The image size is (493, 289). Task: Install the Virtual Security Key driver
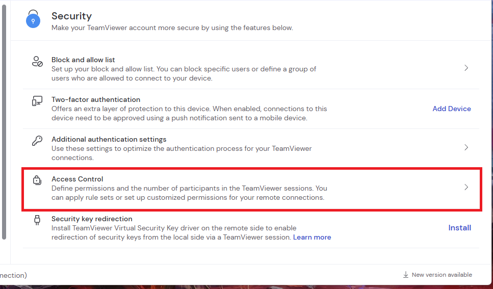pyautogui.click(x=459, y=228)
